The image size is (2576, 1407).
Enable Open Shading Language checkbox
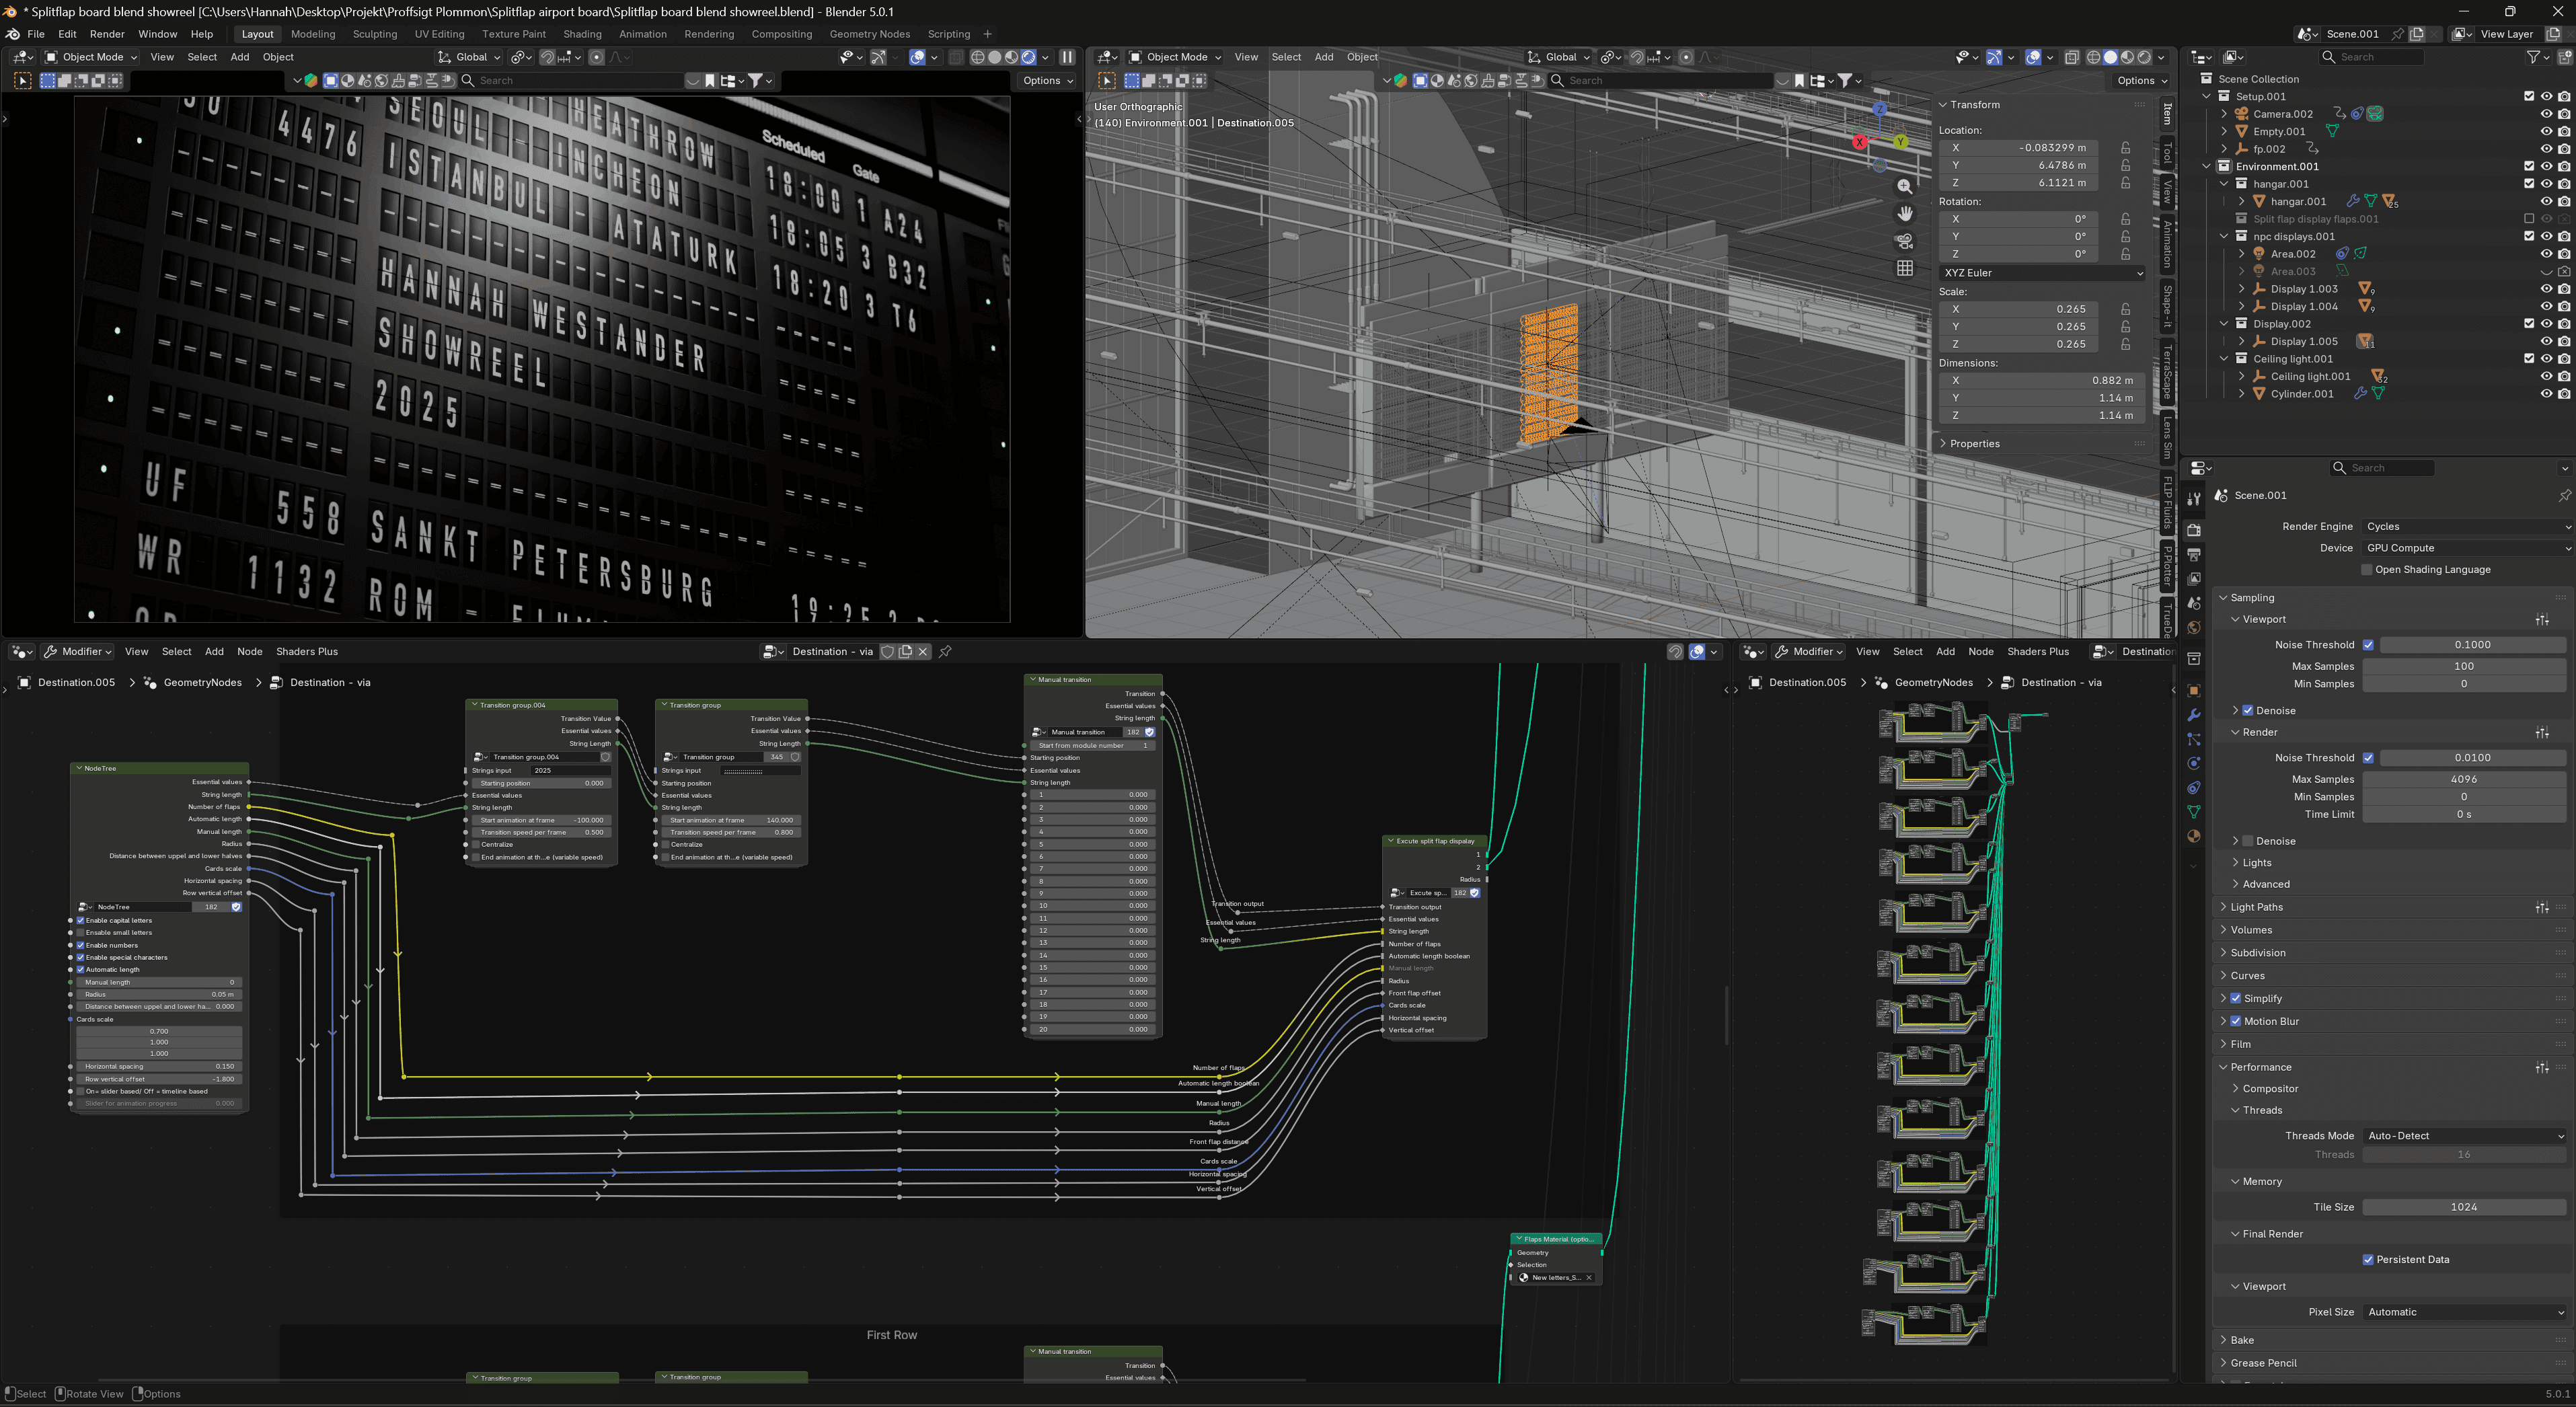(x=2367, y=570)
